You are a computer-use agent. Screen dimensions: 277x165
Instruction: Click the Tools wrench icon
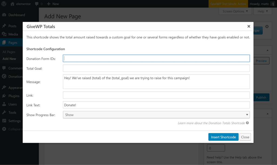[4, 112]
